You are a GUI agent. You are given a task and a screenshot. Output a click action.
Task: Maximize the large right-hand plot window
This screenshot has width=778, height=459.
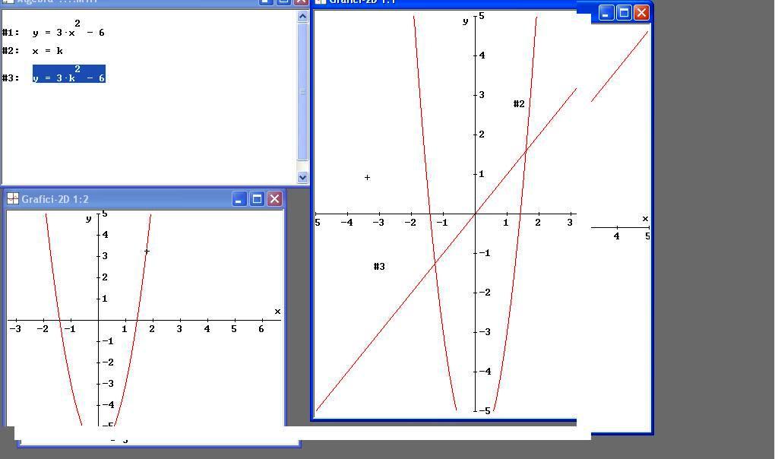tap(623, 12)
